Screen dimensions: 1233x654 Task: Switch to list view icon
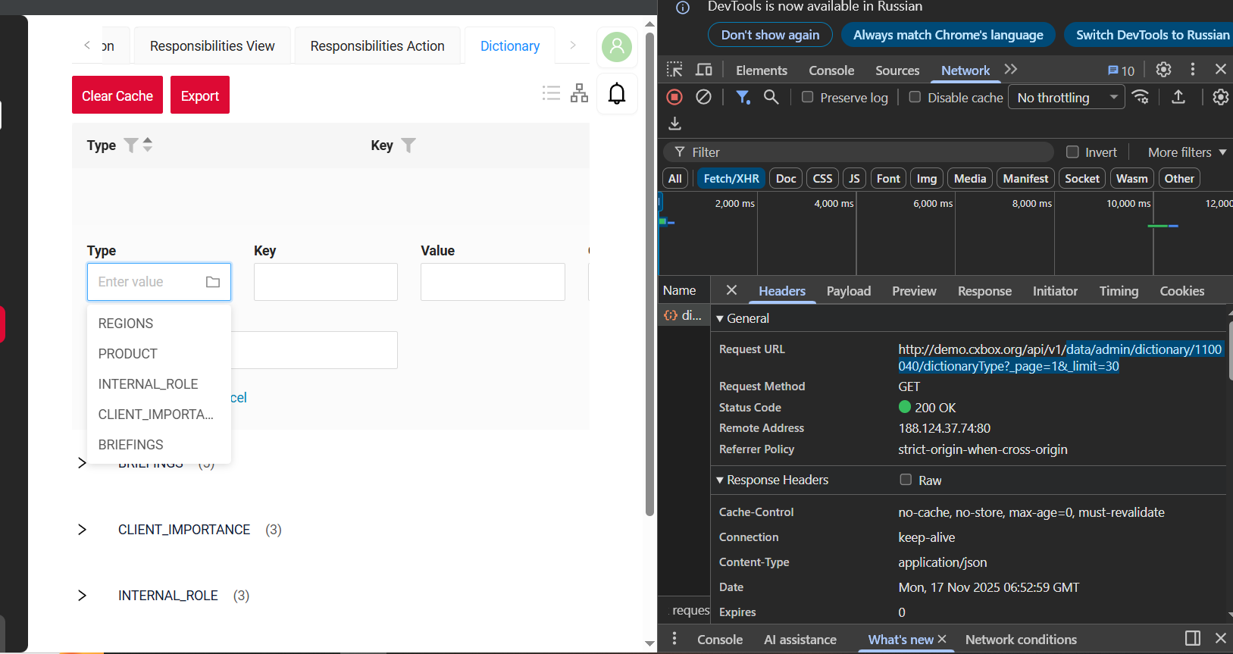point(551,93)
